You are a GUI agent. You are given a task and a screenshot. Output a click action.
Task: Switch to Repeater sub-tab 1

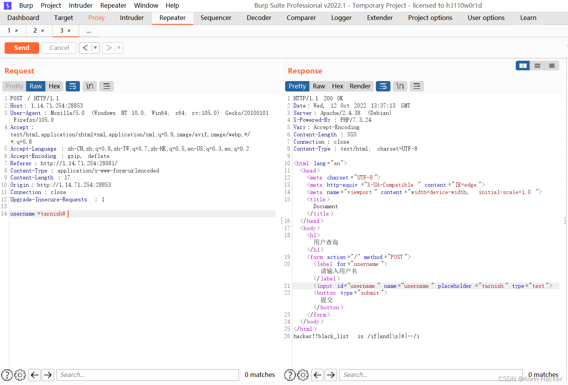tap(9, 30)
